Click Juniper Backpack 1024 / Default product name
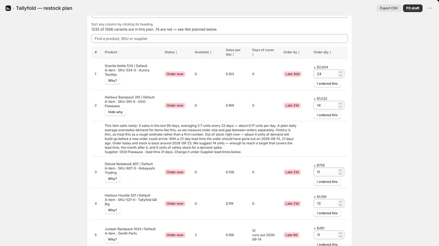Screen dimensions: 439x246 [x=130, y=229]
